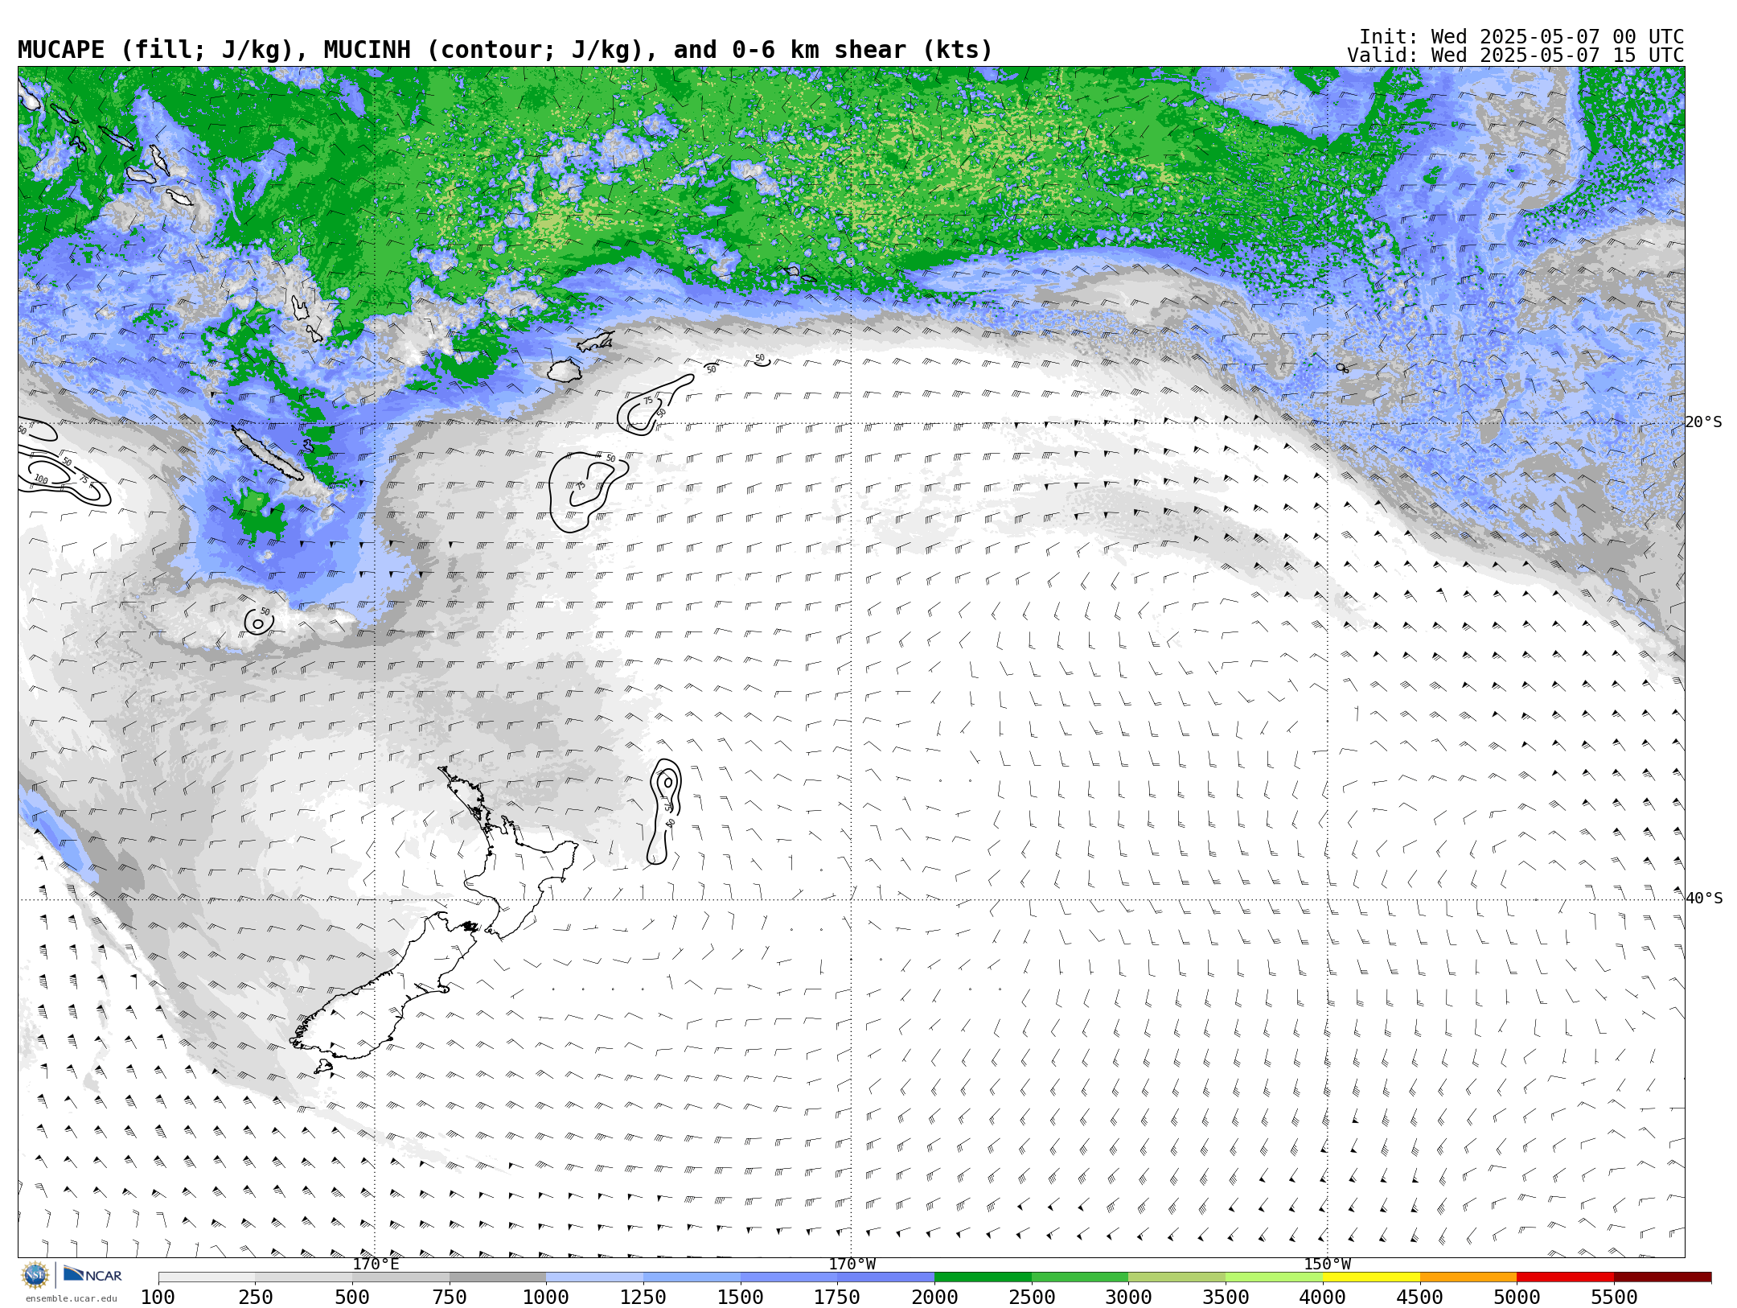Pick the periwinkle 1750–2000 colorbar swatch
The image size is (1737, 1308).
[x=885, y=1277]
